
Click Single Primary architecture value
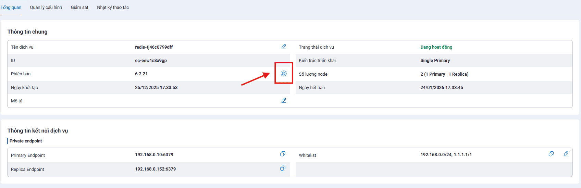435,61
